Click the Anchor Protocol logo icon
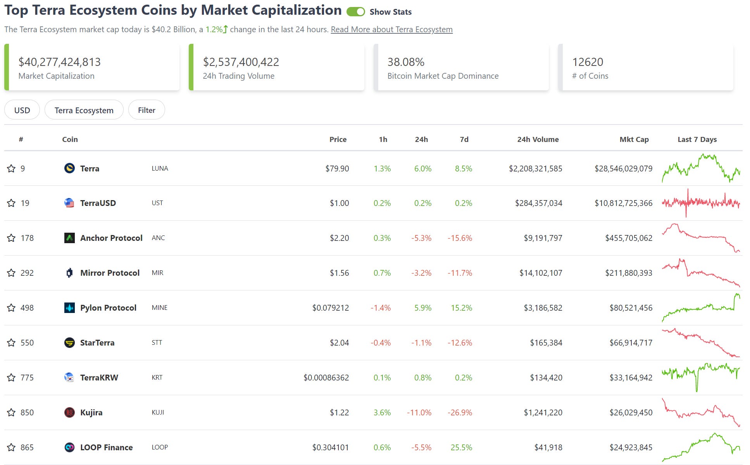The image size is (750, 465). pyautogui.click(x=69, y=238)
